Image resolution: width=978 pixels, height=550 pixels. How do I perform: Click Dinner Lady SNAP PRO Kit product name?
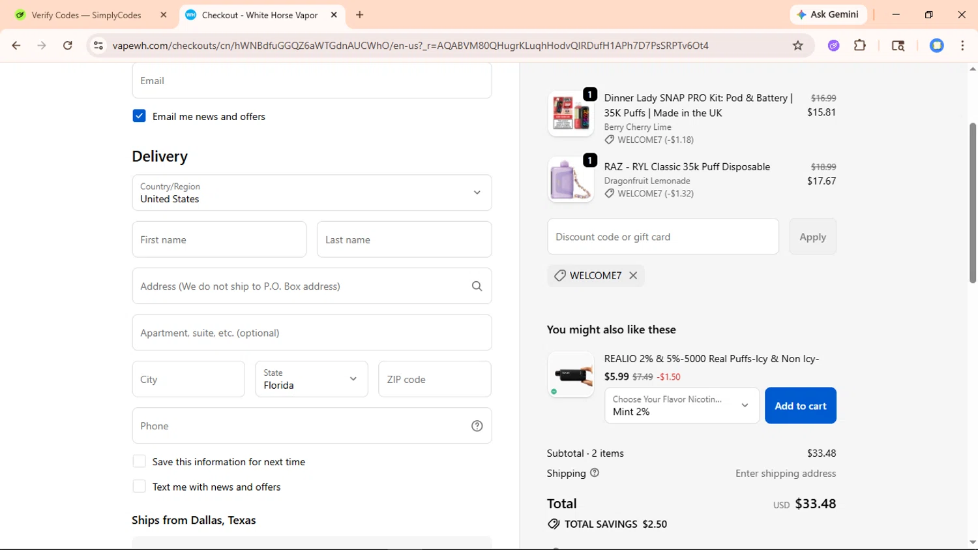698,105
